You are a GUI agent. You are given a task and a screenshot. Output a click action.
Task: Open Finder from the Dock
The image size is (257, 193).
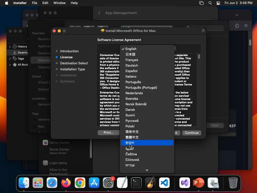tap(24, 183)
